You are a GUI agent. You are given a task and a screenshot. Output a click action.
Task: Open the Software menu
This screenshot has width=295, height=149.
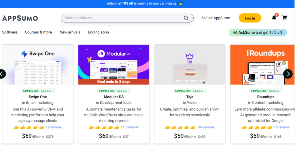(x=10, y=32)
